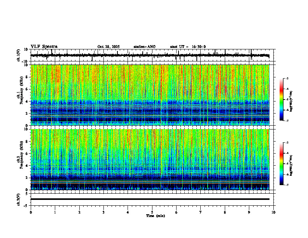Click the "8" tick on the time axis

click(x=225, y=212)
